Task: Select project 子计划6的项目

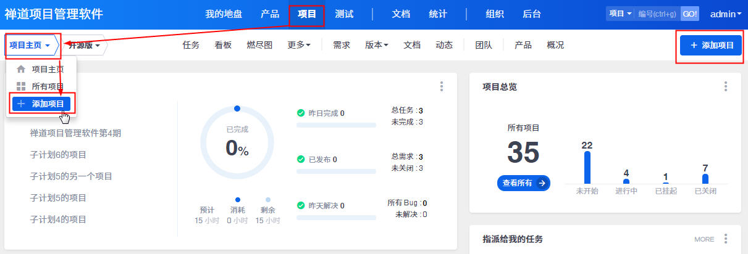Action: (58, 154)
